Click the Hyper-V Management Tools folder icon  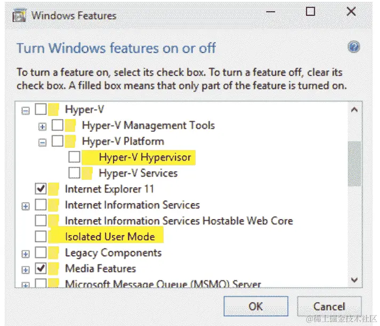click(x=70, y=126)
